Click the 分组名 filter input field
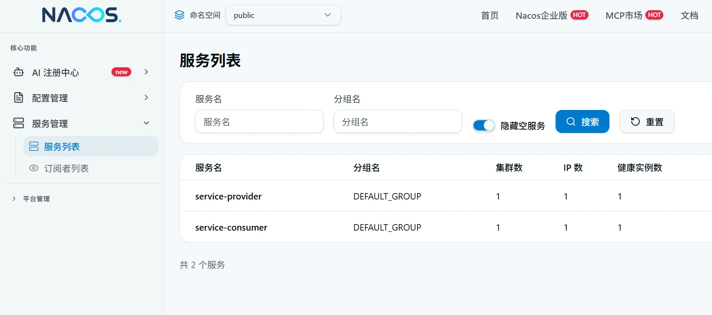The width and height of the screenshot is (712, 315). 398,122
